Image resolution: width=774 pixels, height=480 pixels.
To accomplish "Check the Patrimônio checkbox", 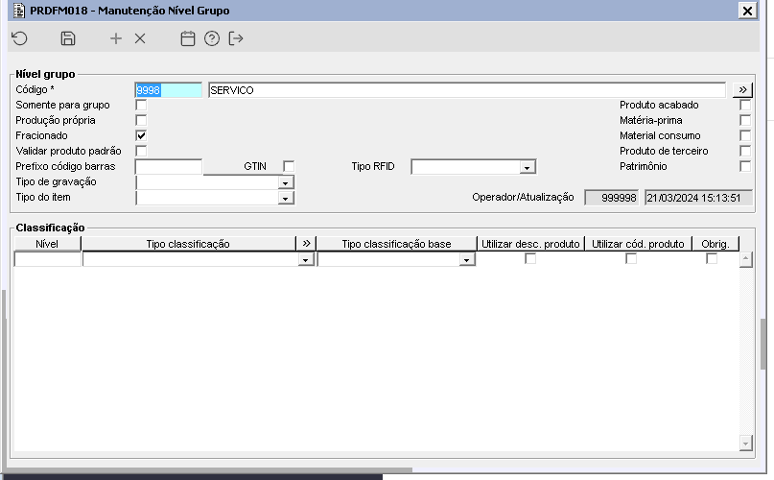I will 745,166.
